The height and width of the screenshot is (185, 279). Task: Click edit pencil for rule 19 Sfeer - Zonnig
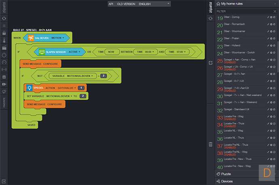point(268,18)
